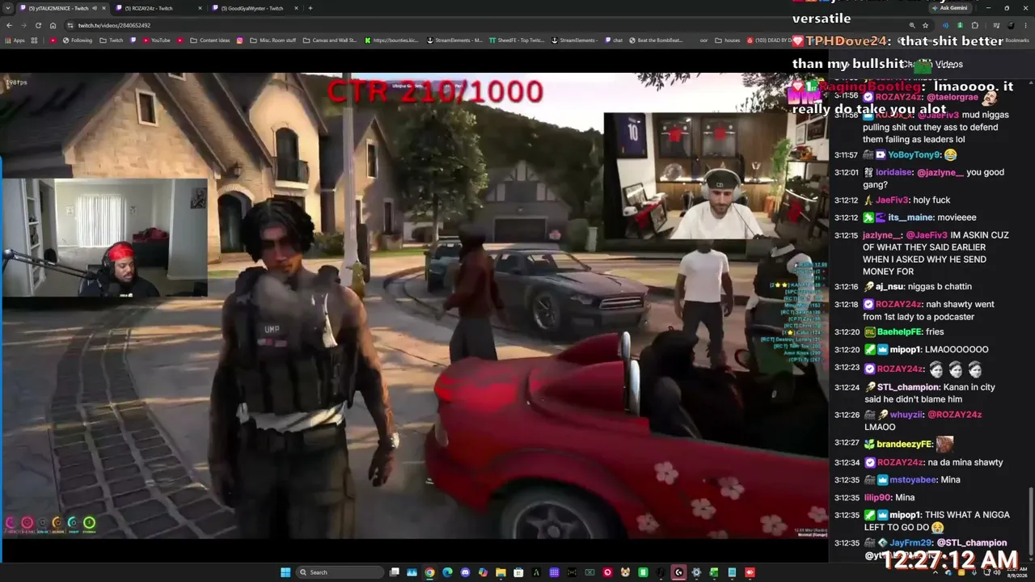Viewport: 1035px width, 582px height.
Task: Click the "na da mina shawty" chat message
Action: 965,462
